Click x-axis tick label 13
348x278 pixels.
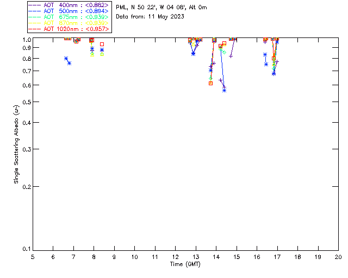click(x=196, y=257)
